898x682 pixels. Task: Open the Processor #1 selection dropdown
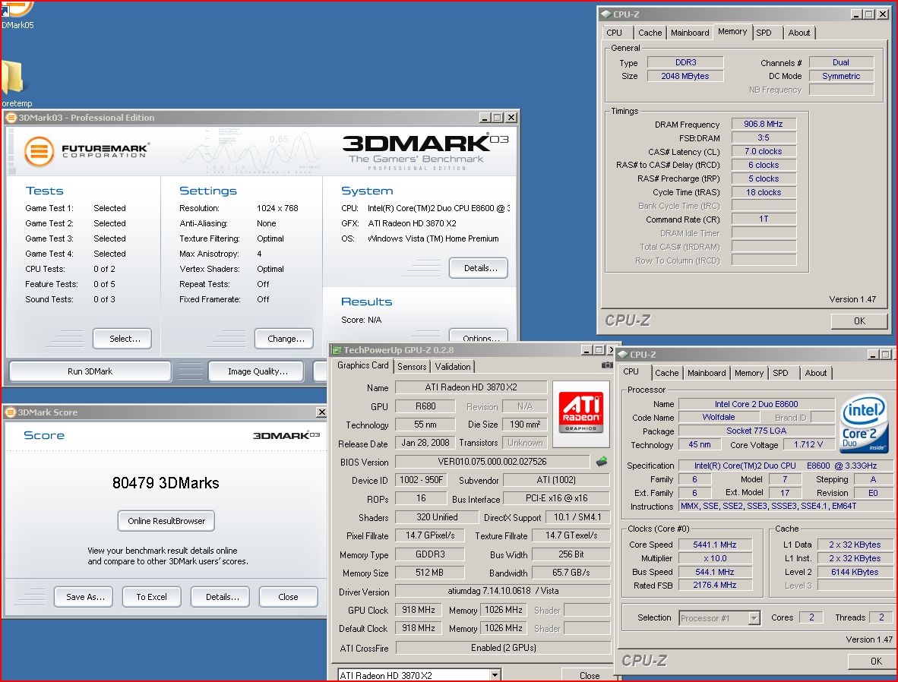click(754, 618)
